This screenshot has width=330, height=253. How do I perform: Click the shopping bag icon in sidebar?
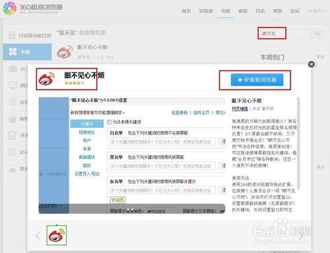13,119
